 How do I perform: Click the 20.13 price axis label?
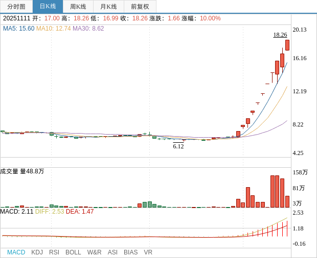point(300,30)
